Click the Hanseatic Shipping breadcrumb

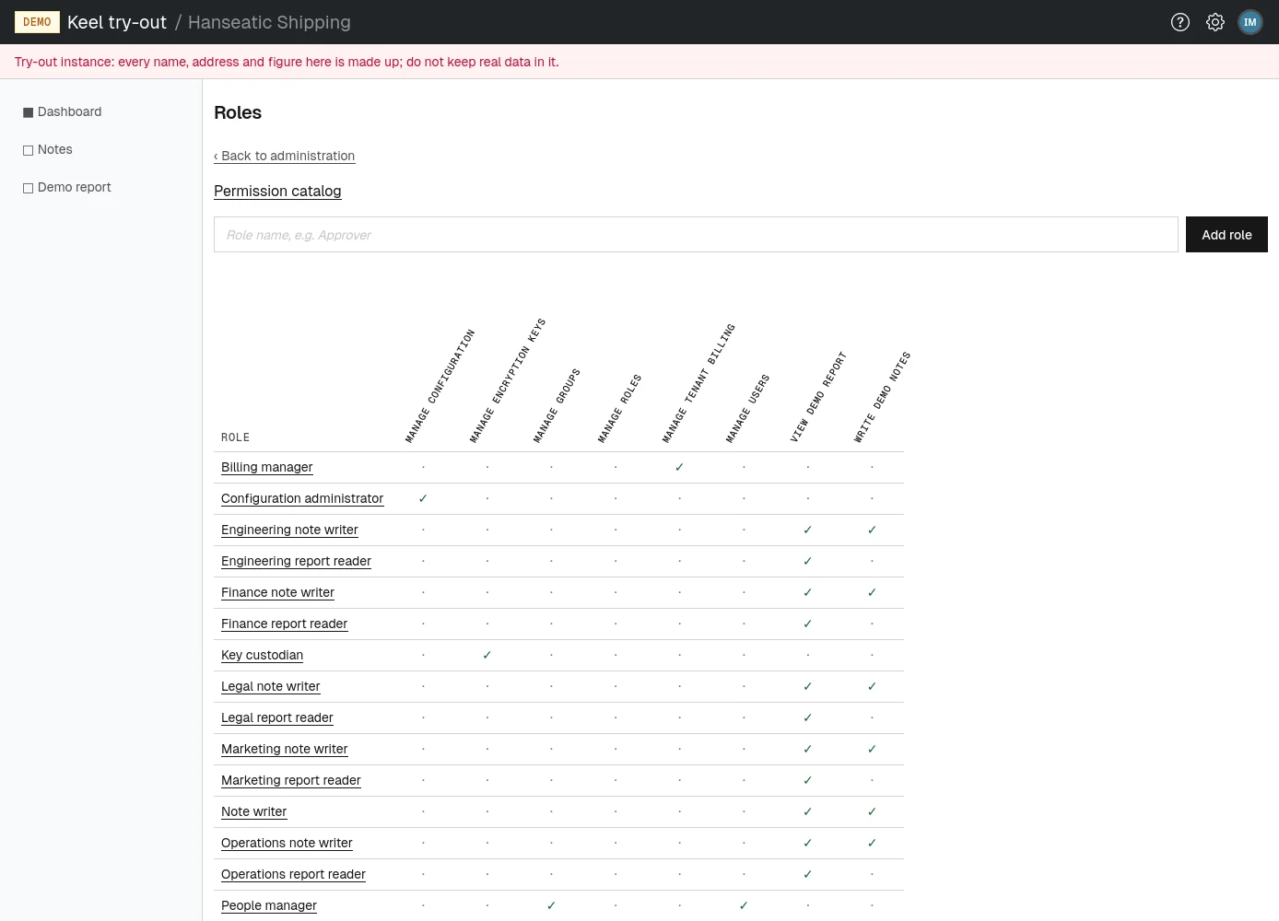coord(269,22)
